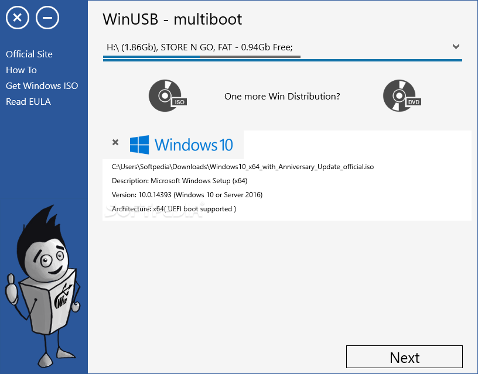Remove the Windows 10 distribution entry
Viewport: 478px width, 374px height.
(x=115, y=142)
